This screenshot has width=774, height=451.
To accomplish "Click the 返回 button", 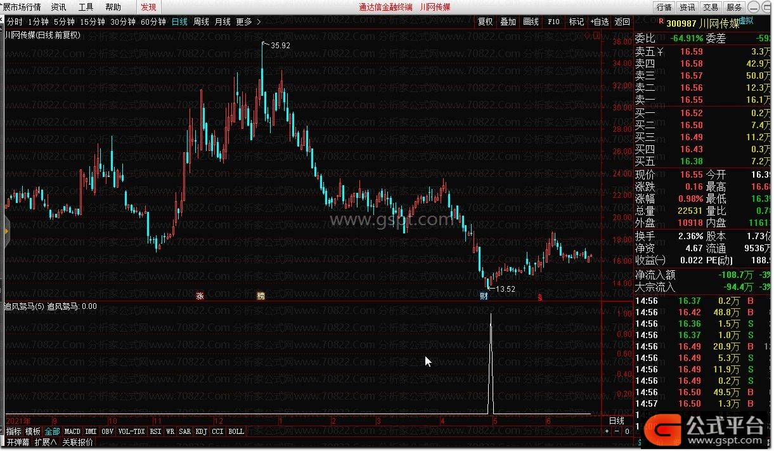I will (622, 22).
